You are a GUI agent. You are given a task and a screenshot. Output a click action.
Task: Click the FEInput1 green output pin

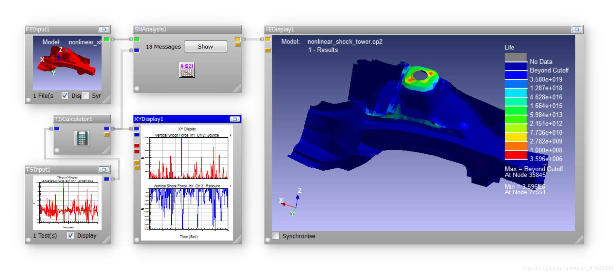[x=107, y=39]
